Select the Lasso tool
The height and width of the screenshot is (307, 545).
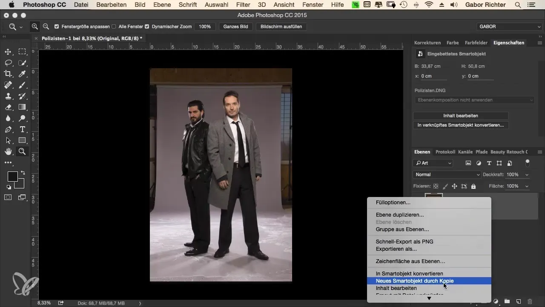tap(8, 63)
